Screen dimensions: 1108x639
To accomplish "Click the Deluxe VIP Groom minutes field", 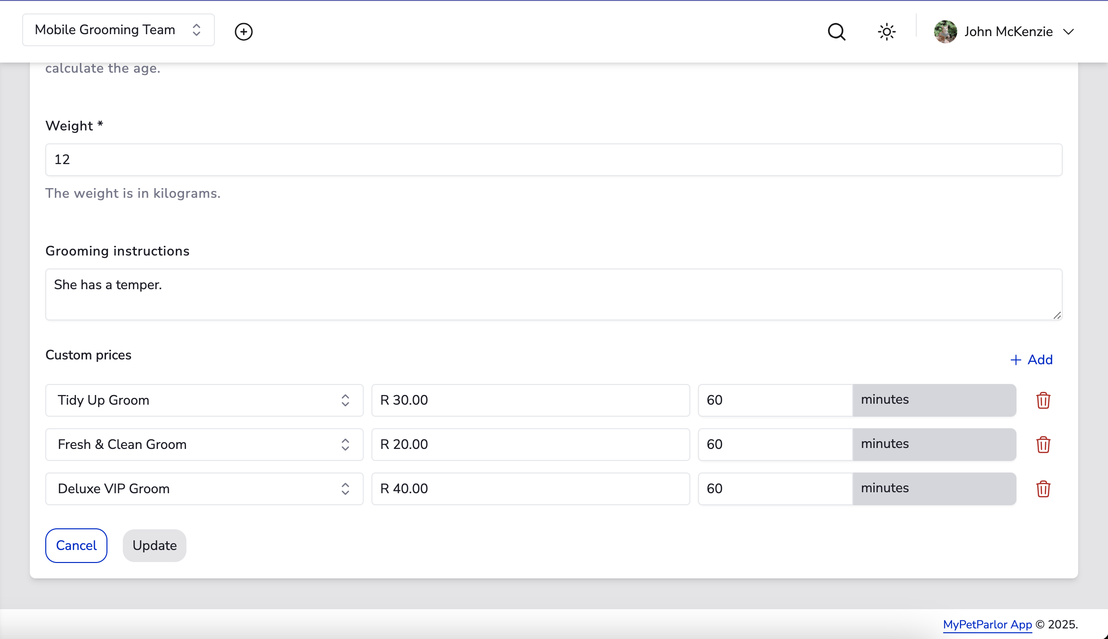I will 775,489.
